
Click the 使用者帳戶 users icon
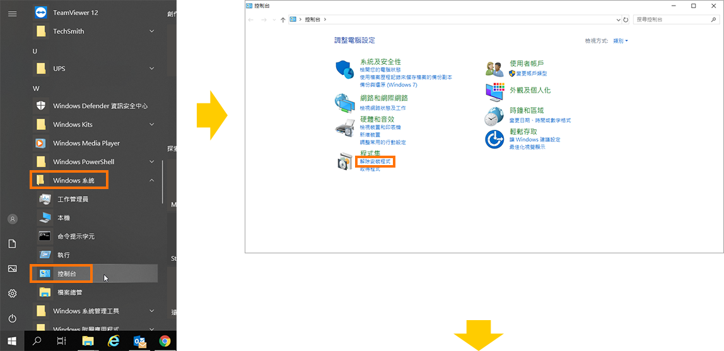(x=494, y=69)
